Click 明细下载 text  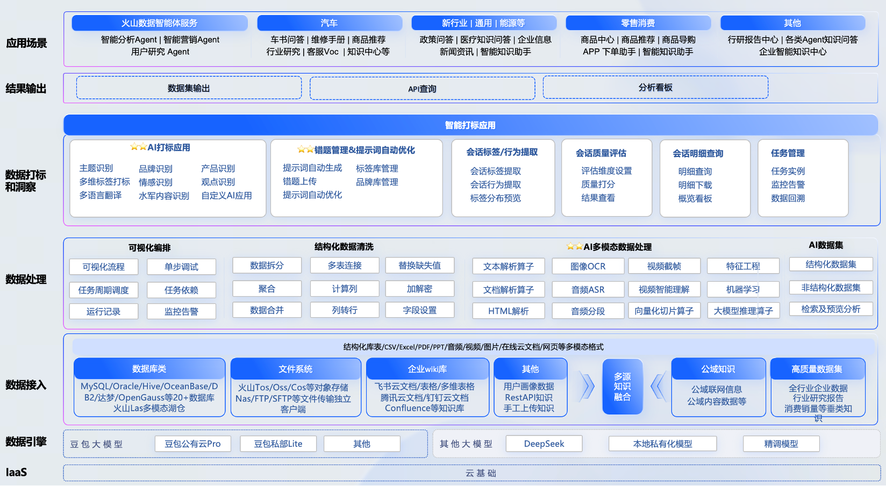click(x=695, y=185)
